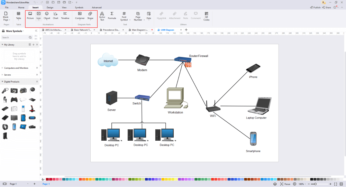This screenshot has width=346, height=187.
Task: Insert a Table
Action: [19, 16]
